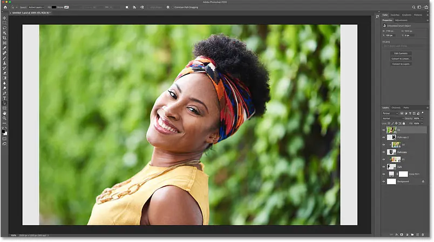The height and width of the screenshot is (242, 434).
Task: Click the Home icon in options bar
Action: pos(4,7)
